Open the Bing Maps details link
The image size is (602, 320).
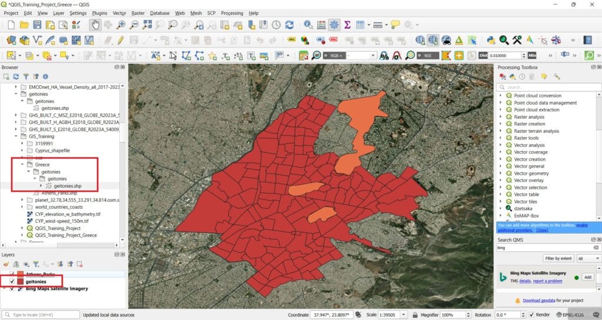(x=524, y=281)
